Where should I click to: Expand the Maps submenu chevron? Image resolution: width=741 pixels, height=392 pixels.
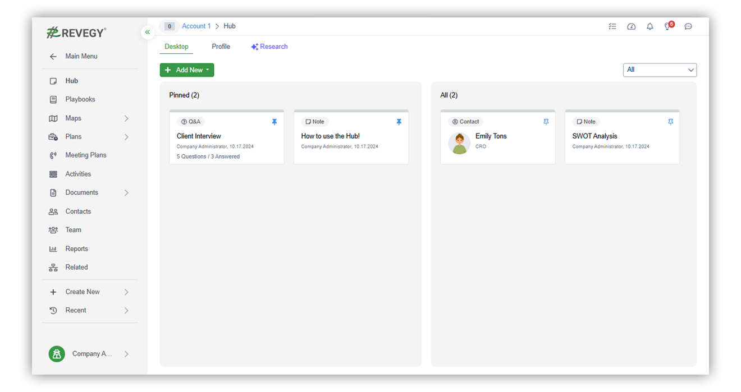point(126,118)
